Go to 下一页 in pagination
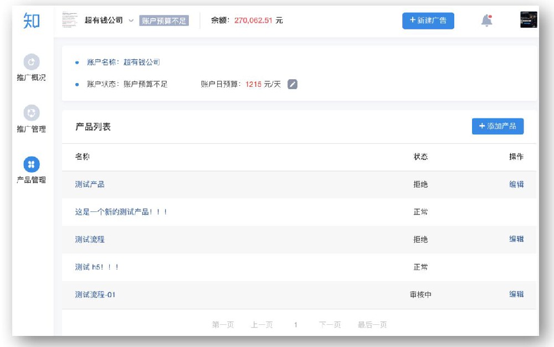 tap(329, 325)
